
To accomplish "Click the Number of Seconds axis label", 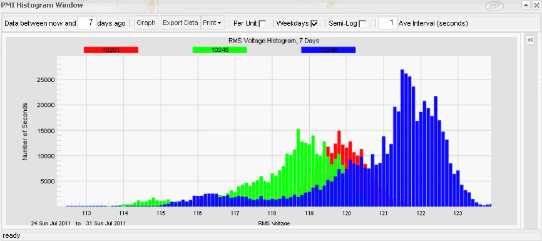I will coord(25,131).
